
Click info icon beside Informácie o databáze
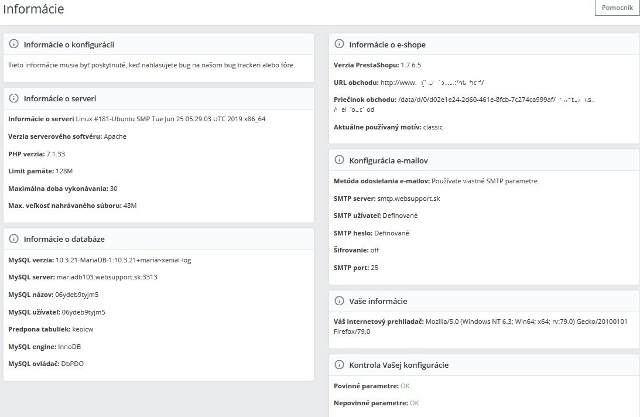pyautogui.click(x=14, y=239)
